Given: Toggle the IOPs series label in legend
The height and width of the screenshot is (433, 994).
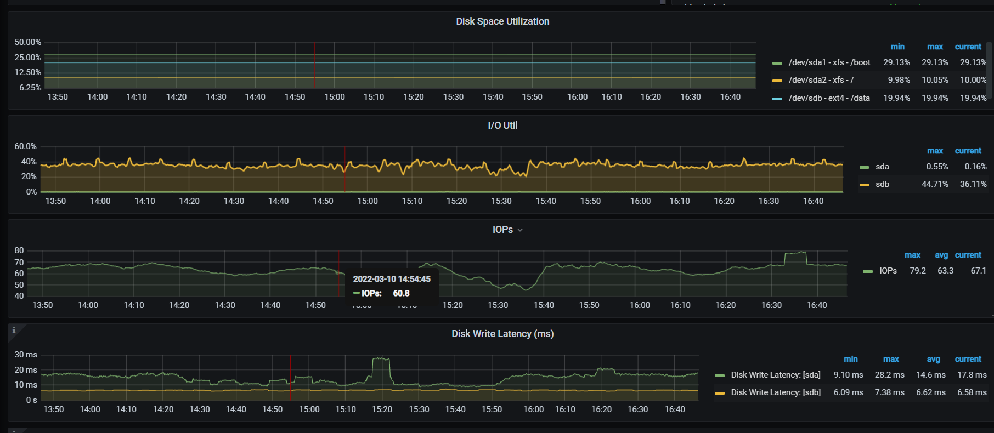Looking at the screenshot, I should point(888,271).
